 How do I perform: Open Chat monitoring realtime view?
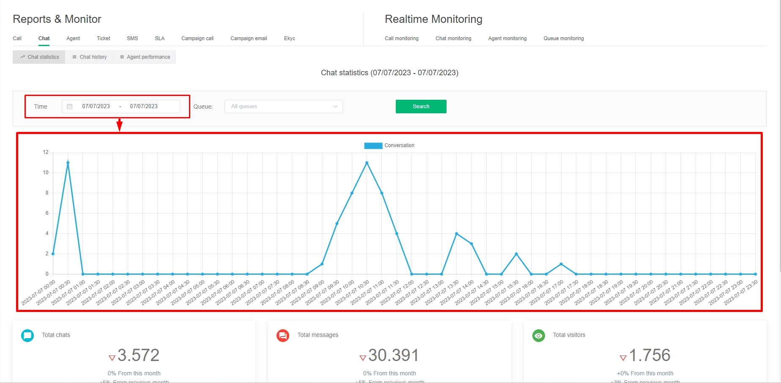(x=453, y=38)
